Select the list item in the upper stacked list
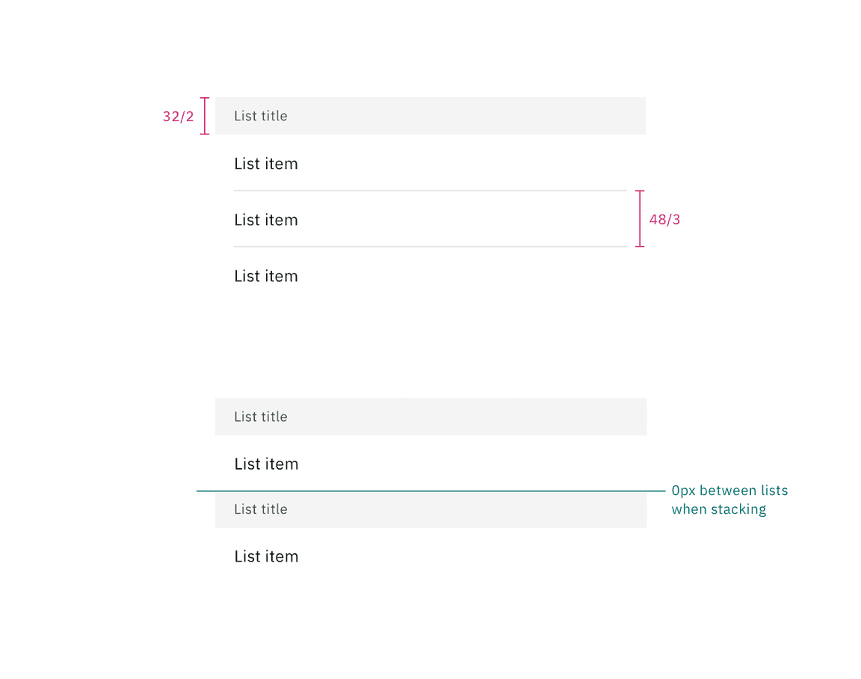Image resolution: width=861 pixels, height=679 pixels. 266,464
